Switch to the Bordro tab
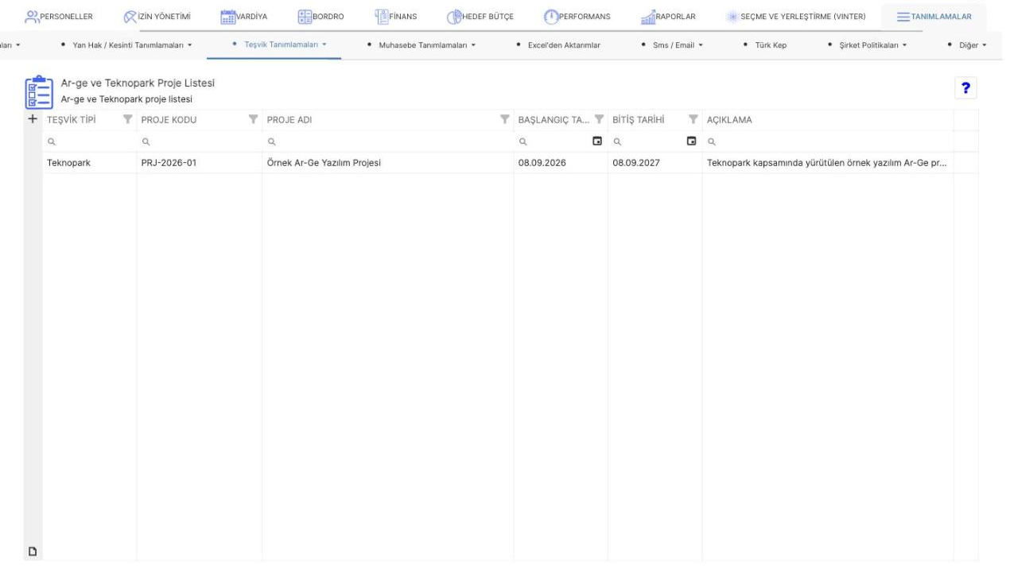Screen dimensions: 1010x569 320,16
